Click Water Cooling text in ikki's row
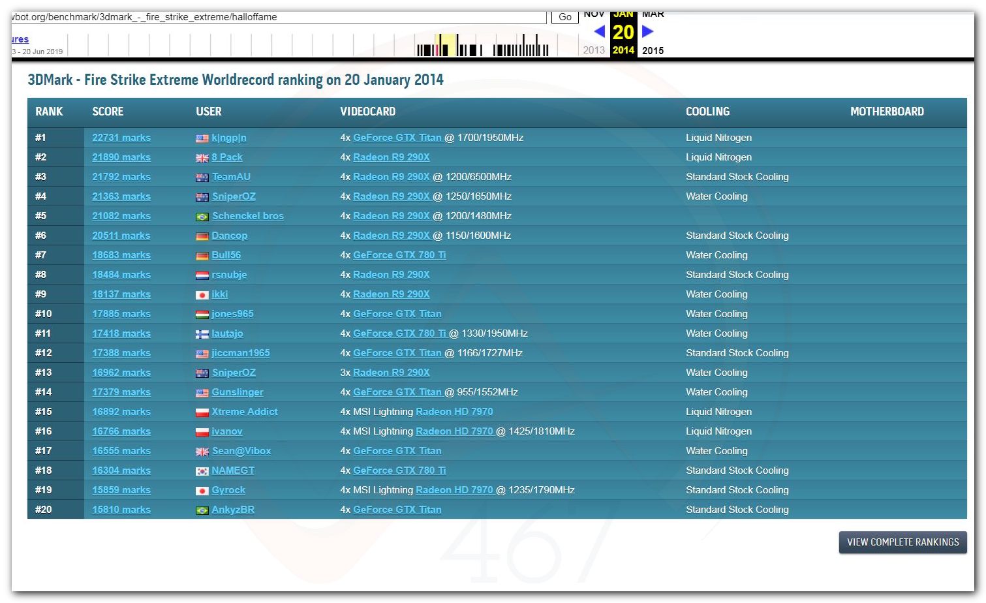 coord(716,294)
